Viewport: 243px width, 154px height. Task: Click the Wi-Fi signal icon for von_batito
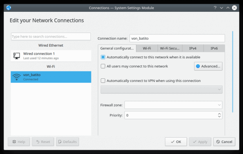pos(16,77)
